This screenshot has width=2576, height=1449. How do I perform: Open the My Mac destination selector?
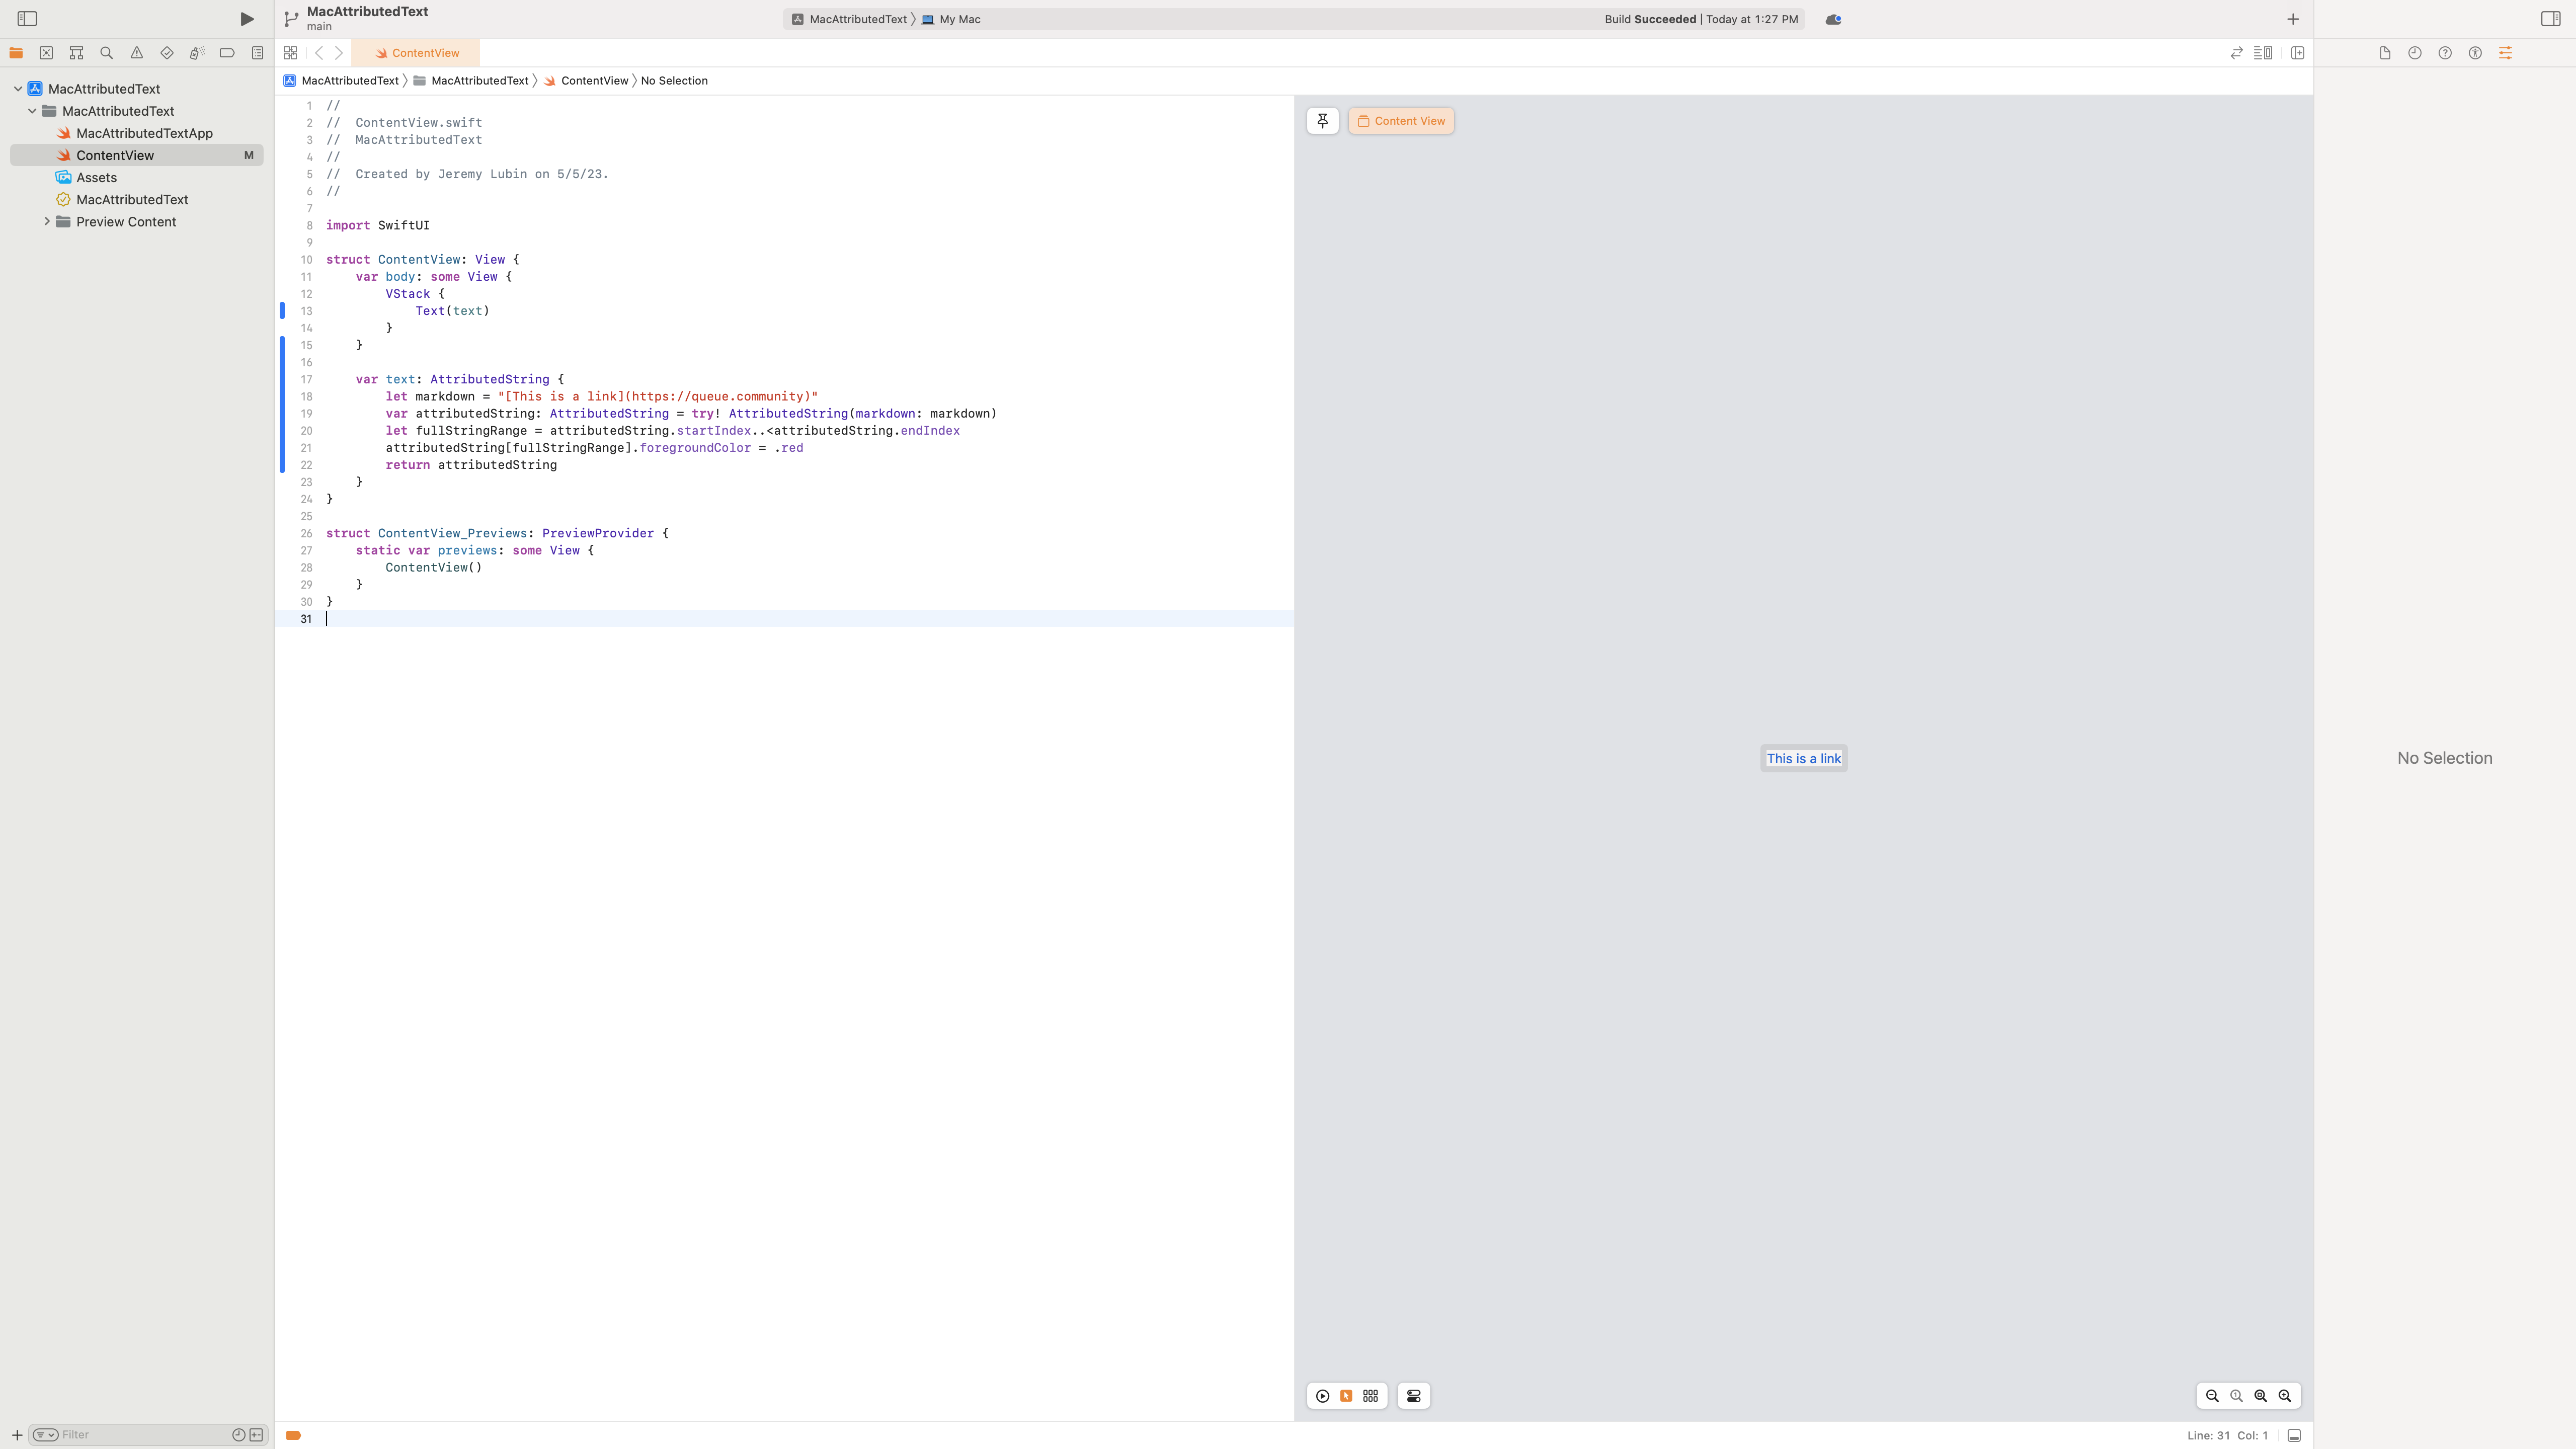pyautogui.click(x=958, y=19)
